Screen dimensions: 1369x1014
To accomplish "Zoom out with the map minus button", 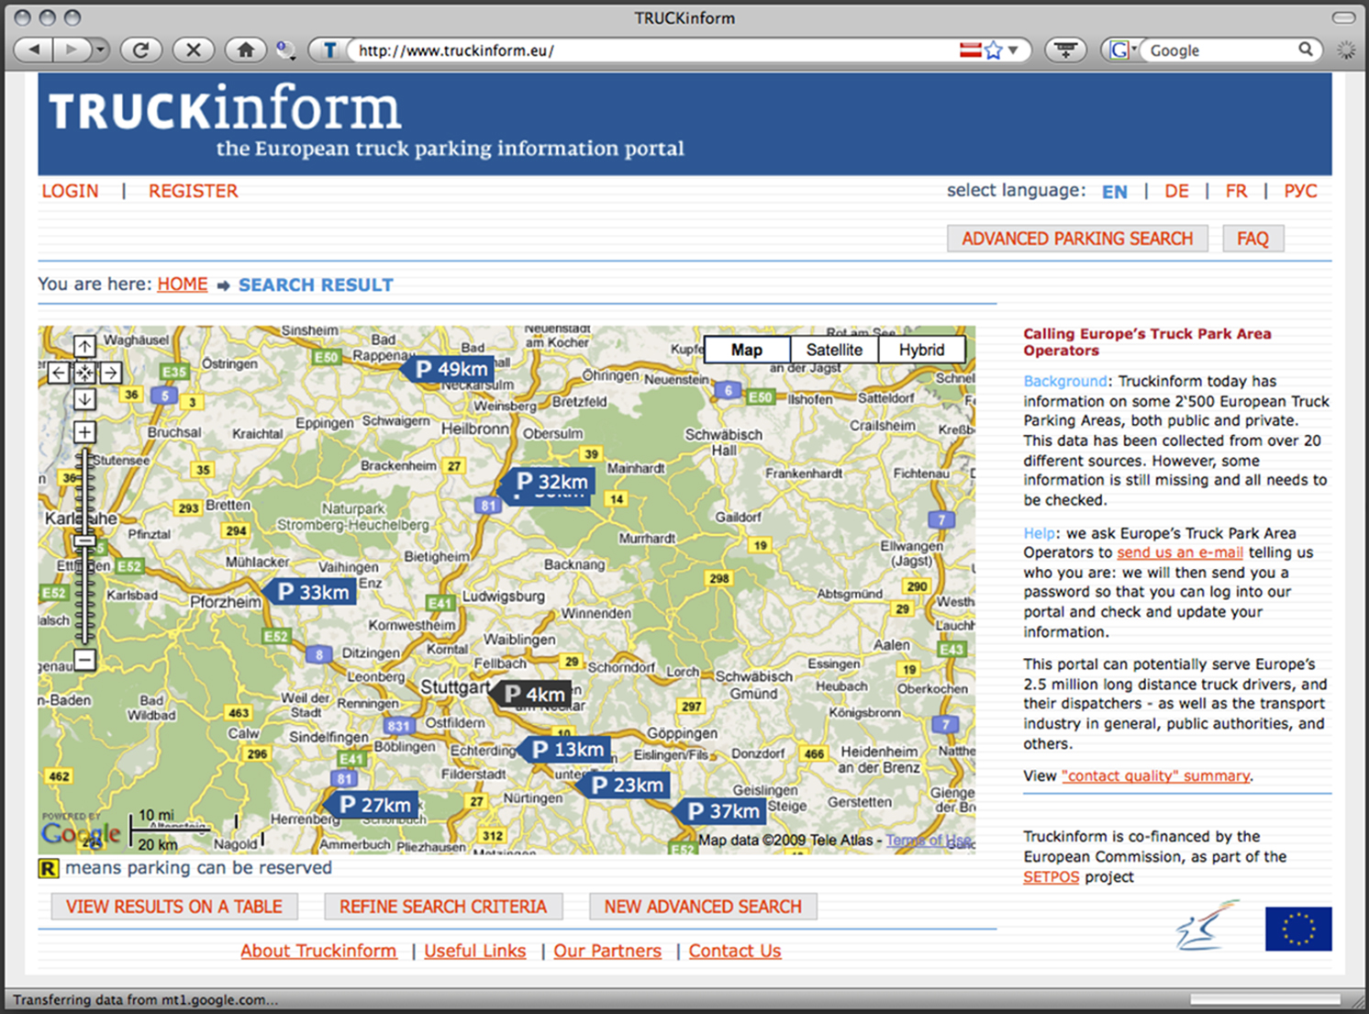I will (x=84, y=659).
